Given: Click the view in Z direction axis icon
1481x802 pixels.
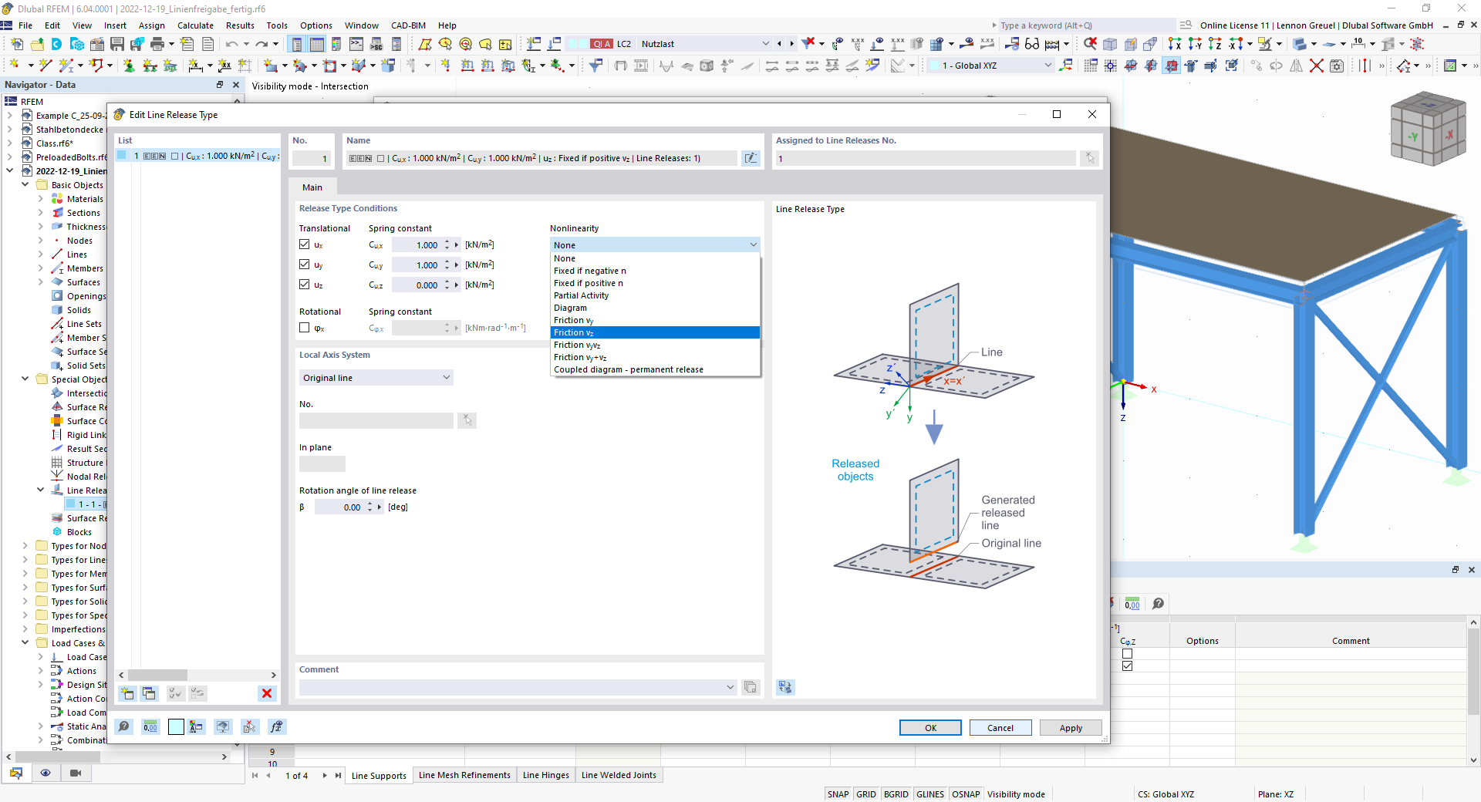Looking at the screenshot, I should [1215, 44].
